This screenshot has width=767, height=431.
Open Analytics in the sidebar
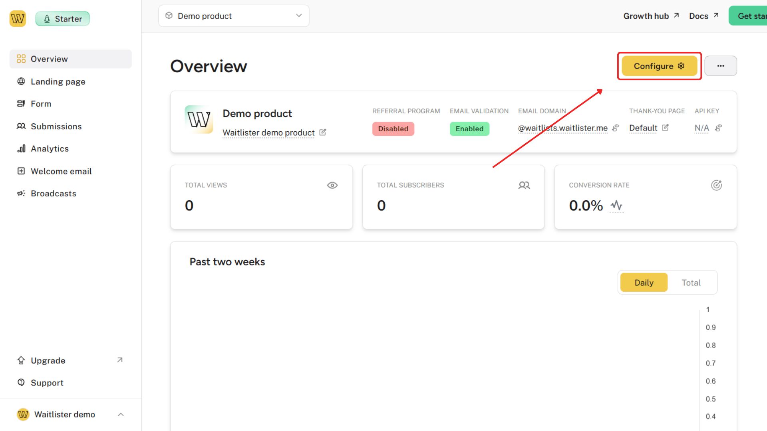pyautogui.click(x=71, y=148)
